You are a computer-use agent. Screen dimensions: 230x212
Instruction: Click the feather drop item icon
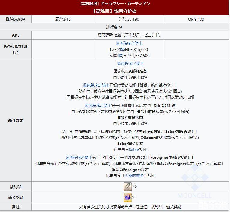(x=127, y=186)
